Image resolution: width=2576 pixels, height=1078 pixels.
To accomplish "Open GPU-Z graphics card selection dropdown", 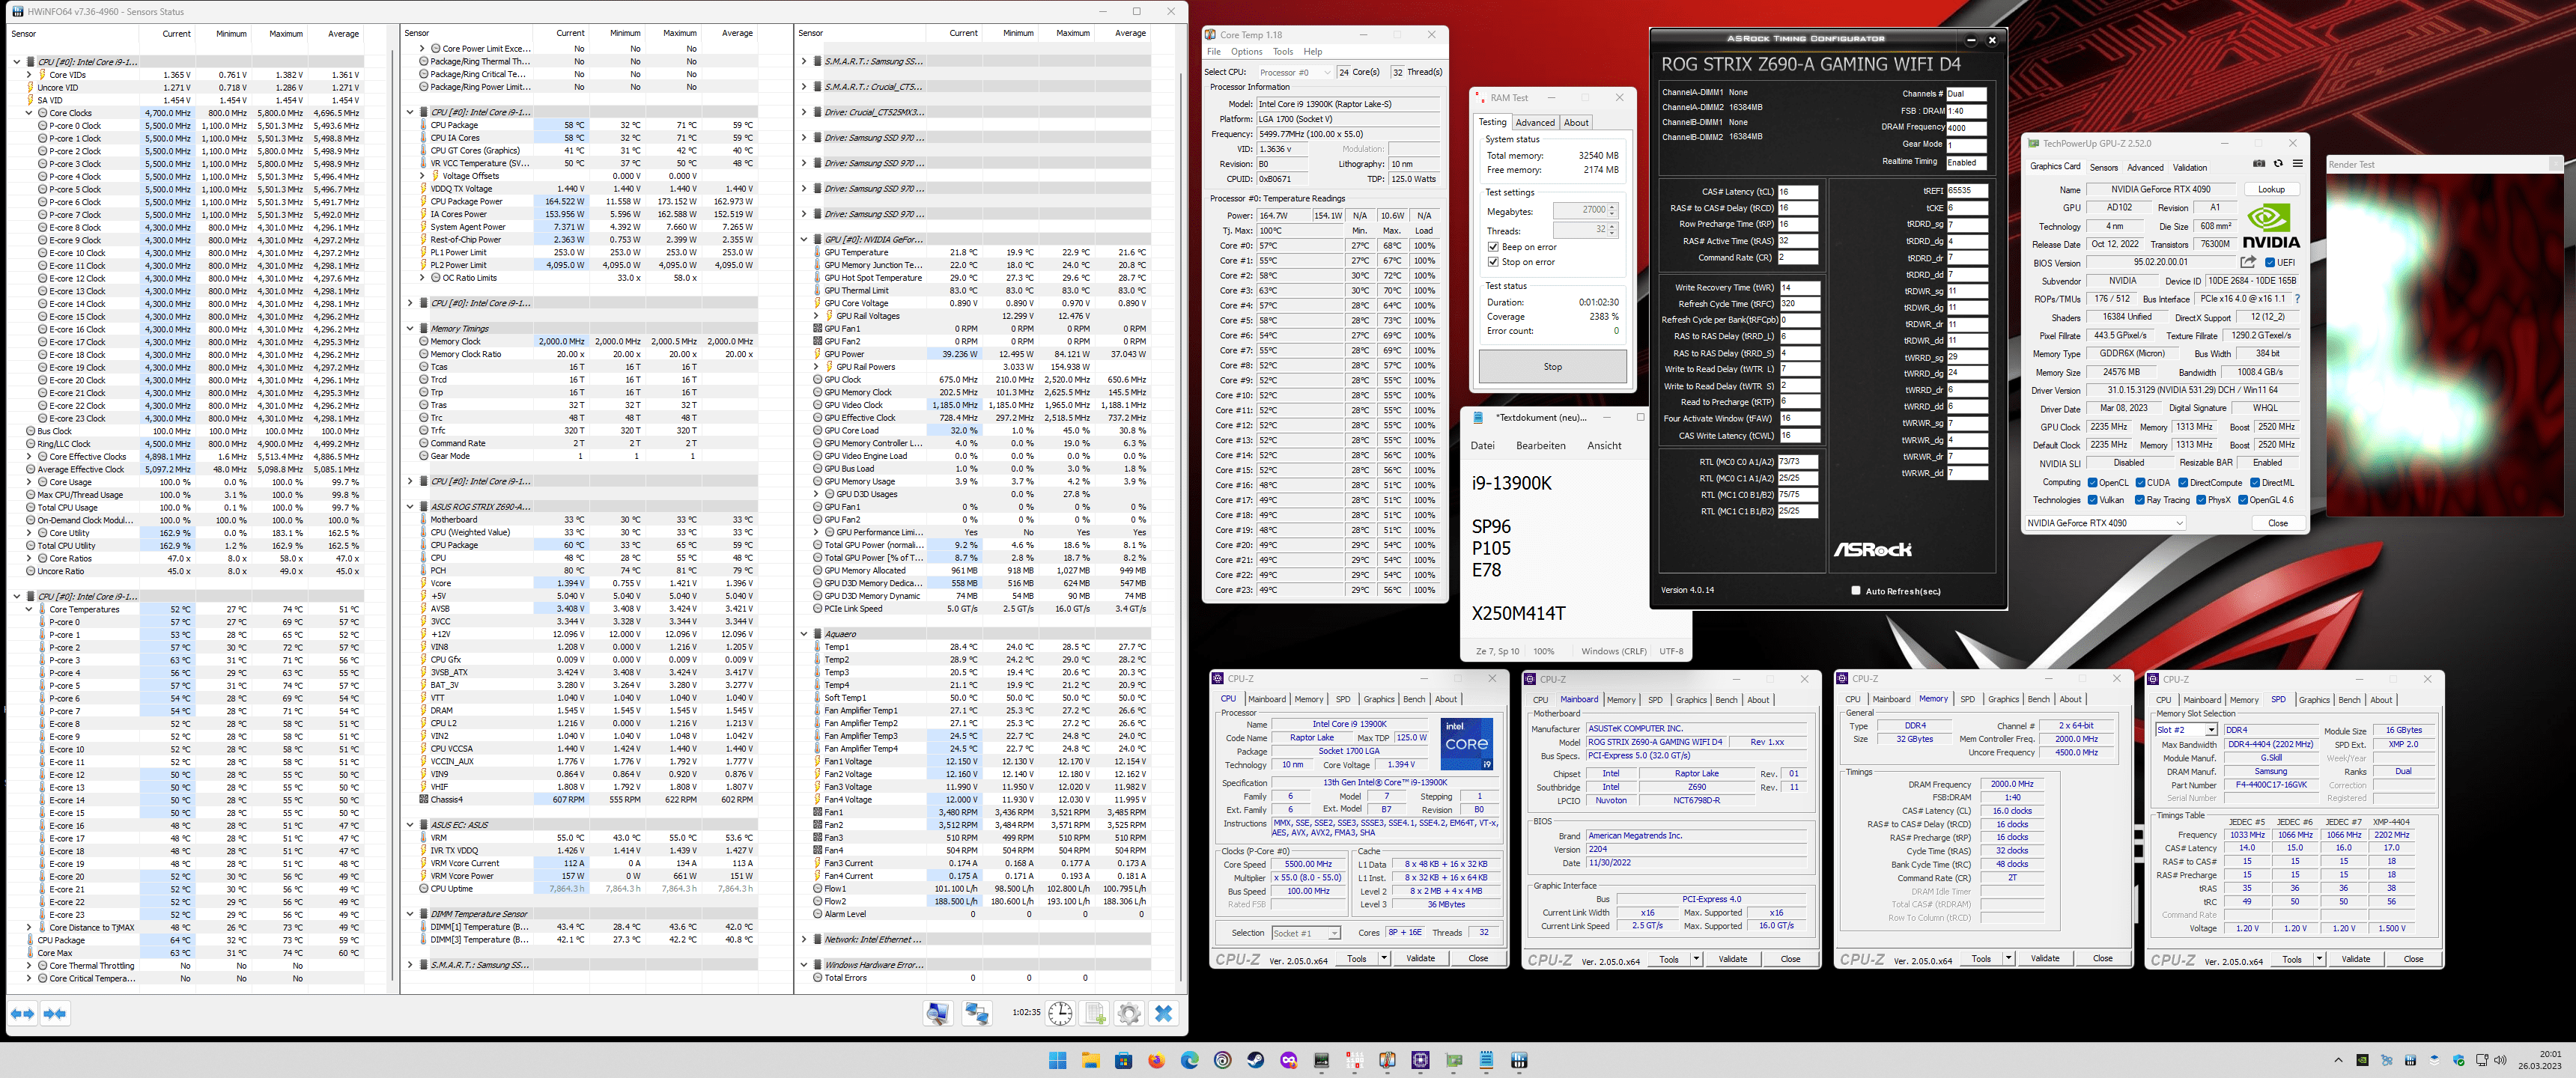I will point(2105,523).
